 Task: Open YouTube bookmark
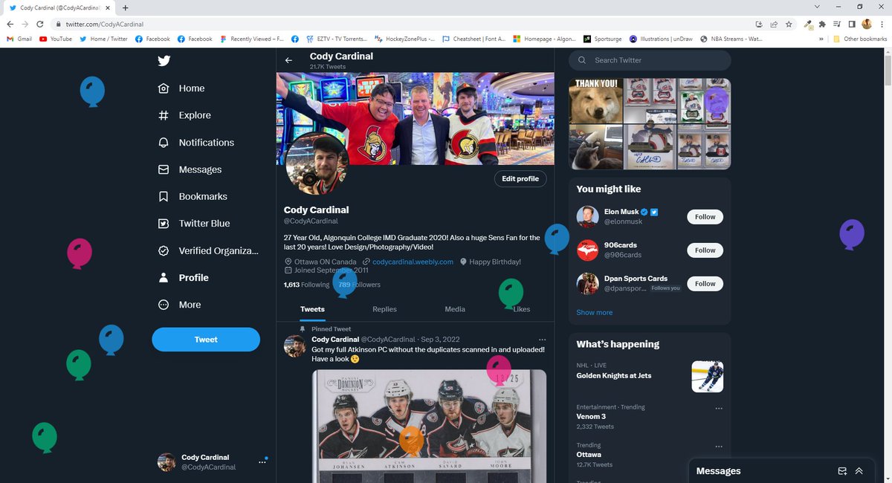(56, 39)
